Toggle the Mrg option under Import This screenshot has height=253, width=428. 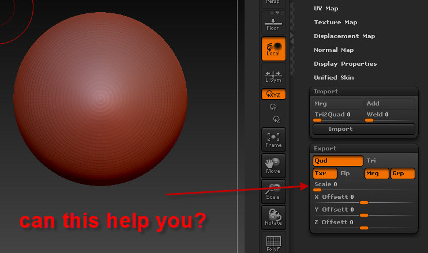point(337,104)
